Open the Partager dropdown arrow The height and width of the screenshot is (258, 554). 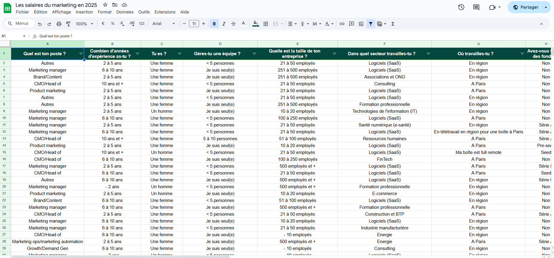pyautogui.click(x=546, y=7)
